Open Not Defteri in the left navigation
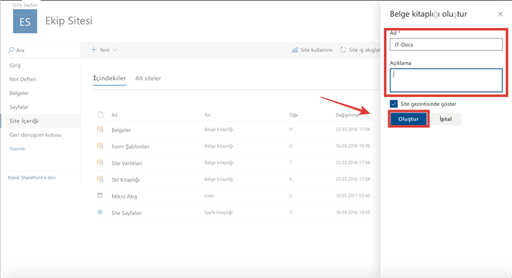Image resolution: width=512 pixels, height=278 pixels. point(23,79)
